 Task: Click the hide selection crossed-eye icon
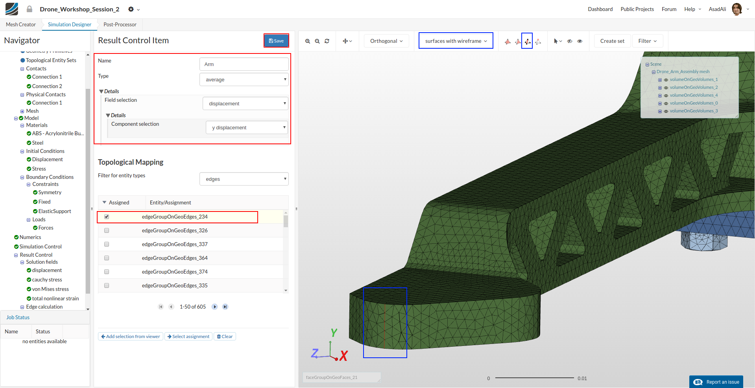[570, 41]
